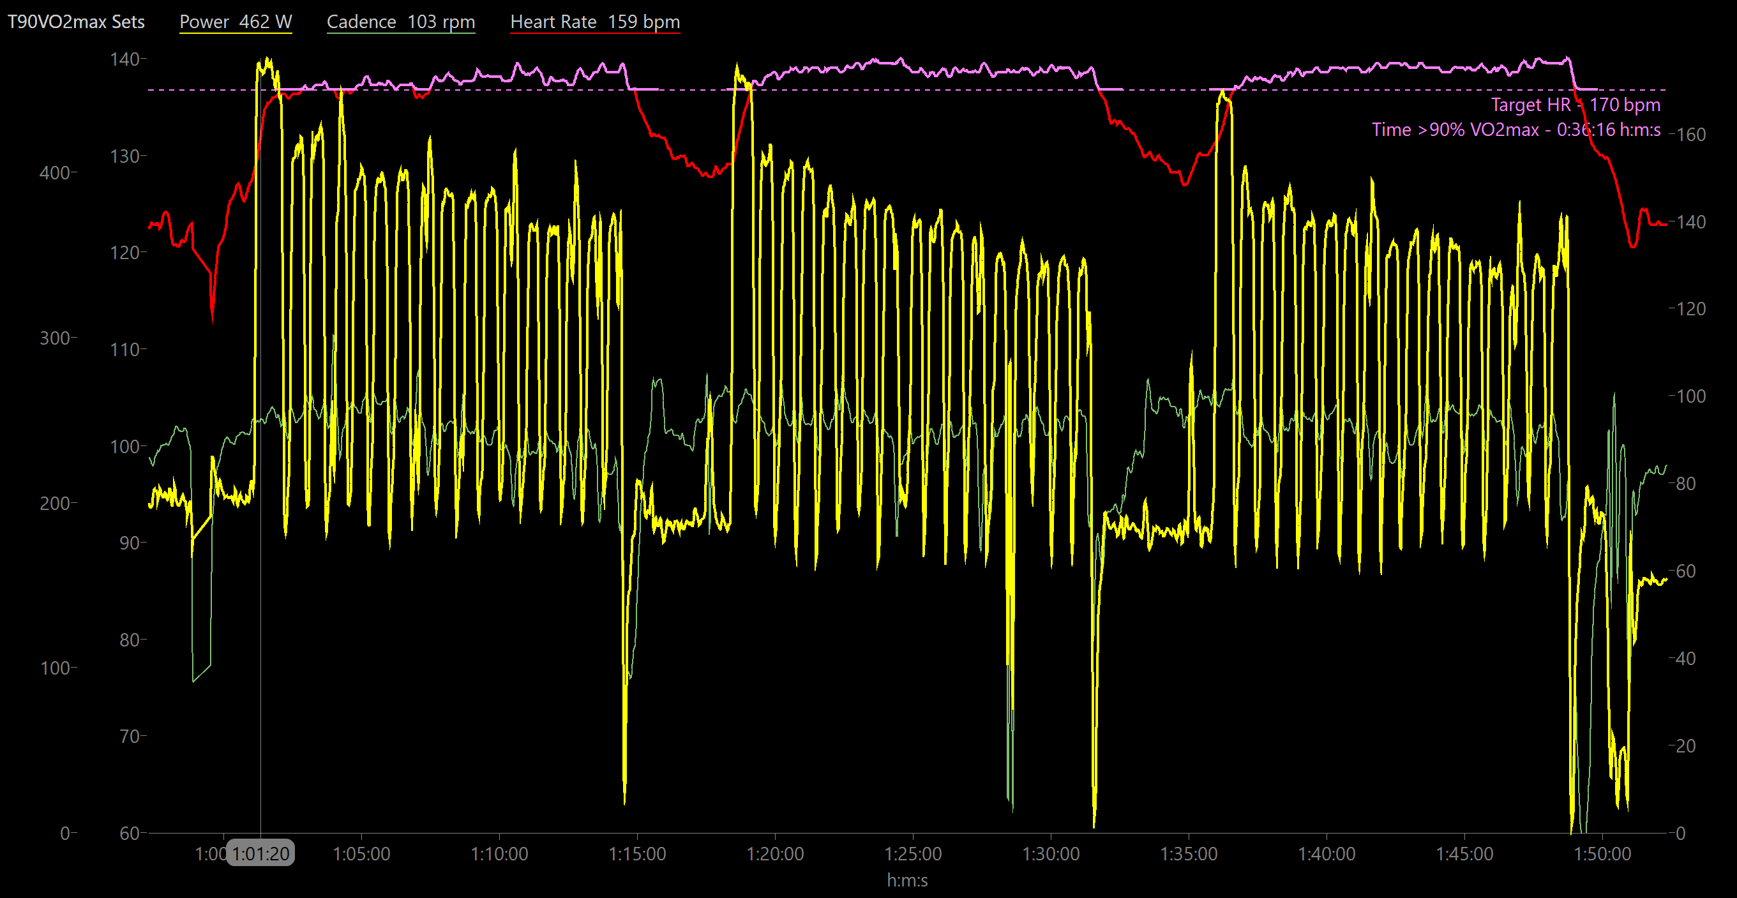Click the 1:25:00 time axis label
1737x898 pixels.
click(x=913, y=853)
